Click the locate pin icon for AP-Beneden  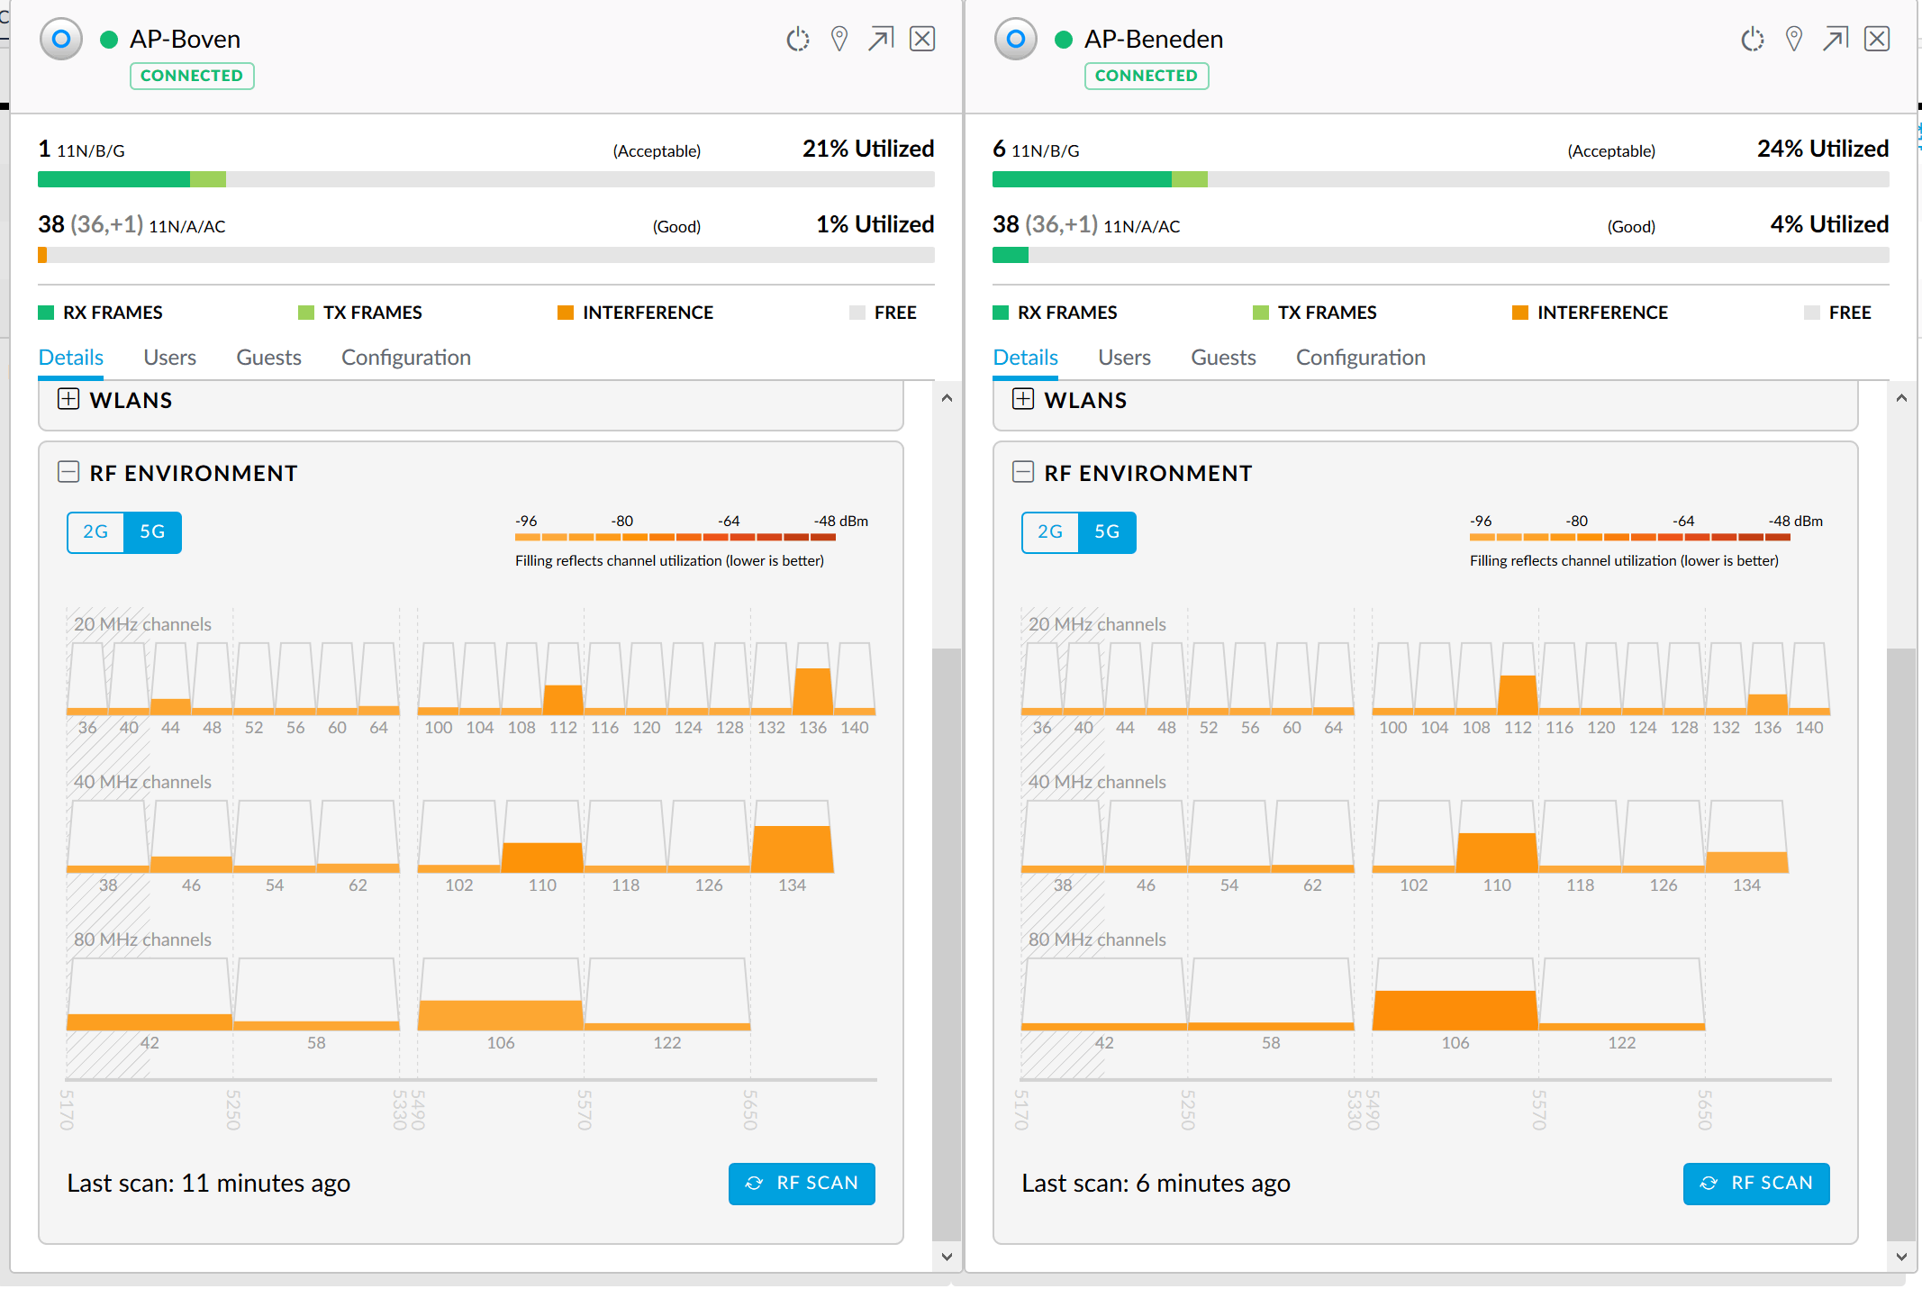coord(1794,40)
